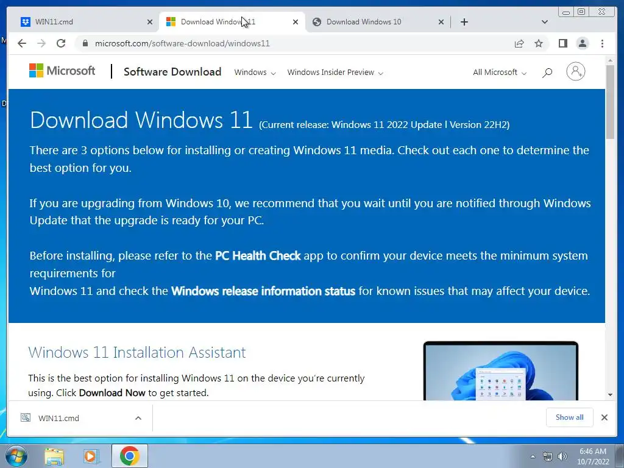Select the Download Windows 11 tab
Viewport: 624px width, 468px height.
coord(232,22)
